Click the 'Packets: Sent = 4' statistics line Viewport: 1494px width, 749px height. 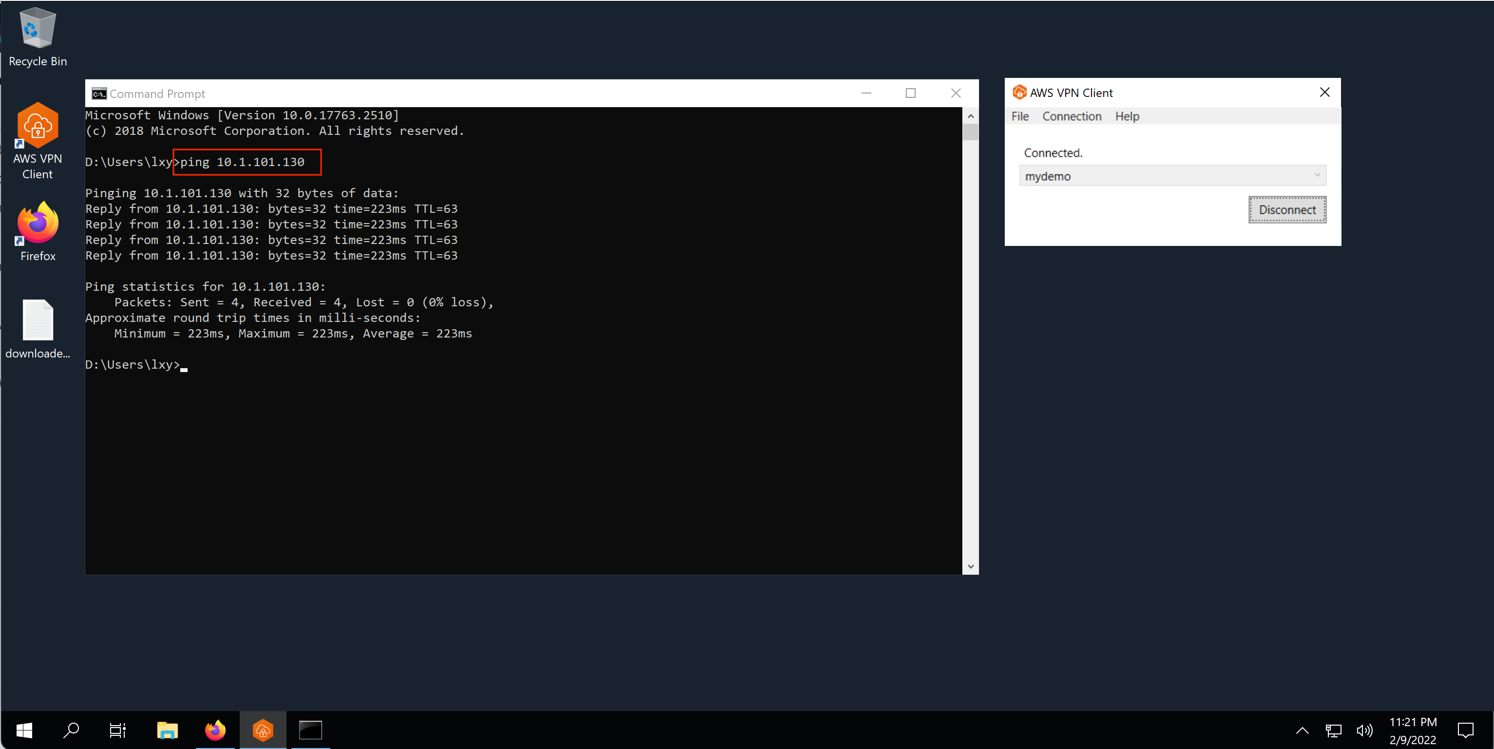tap(304, 302)
